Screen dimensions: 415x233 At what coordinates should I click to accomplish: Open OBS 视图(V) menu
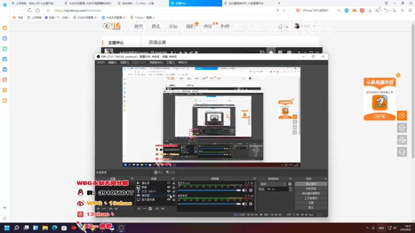pos(125,63)
